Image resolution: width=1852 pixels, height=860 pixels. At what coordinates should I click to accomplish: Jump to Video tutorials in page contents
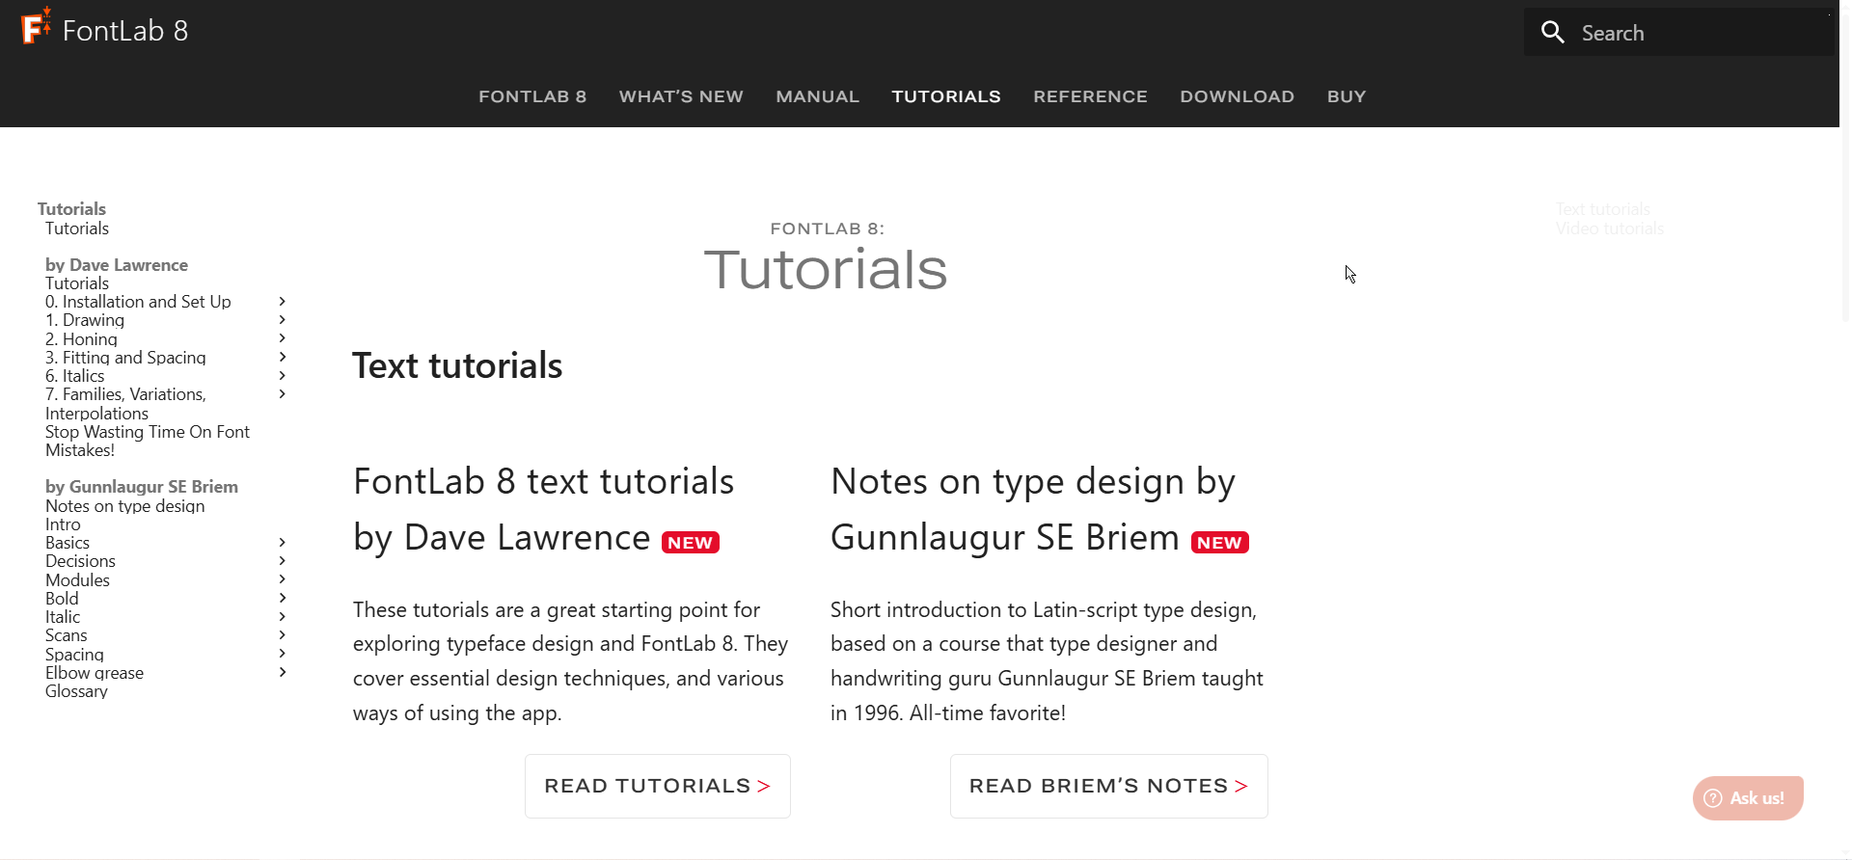1609,228
